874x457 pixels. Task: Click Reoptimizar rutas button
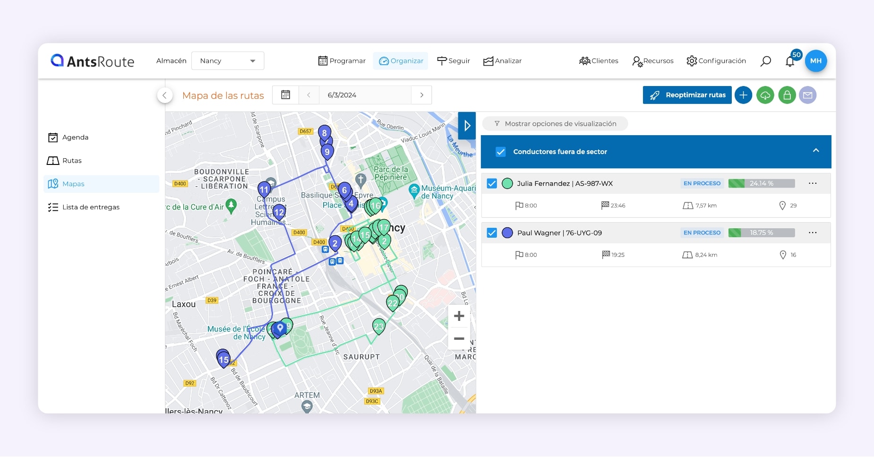click(x=687, y=95)
